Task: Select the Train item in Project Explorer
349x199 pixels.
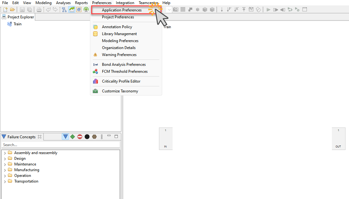Action: [17, 24]
